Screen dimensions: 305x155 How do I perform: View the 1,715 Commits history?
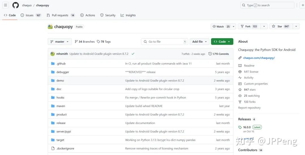pos(219,54)
